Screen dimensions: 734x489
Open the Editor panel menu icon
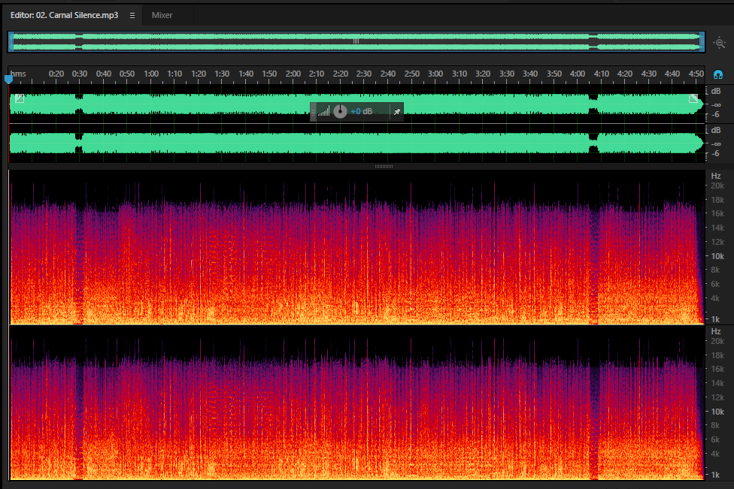132,16
